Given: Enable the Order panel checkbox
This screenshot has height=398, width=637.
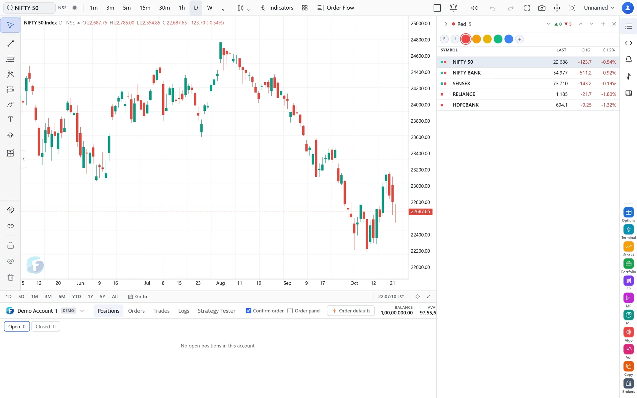Looking at the screenshot, I should pos(290,311).
